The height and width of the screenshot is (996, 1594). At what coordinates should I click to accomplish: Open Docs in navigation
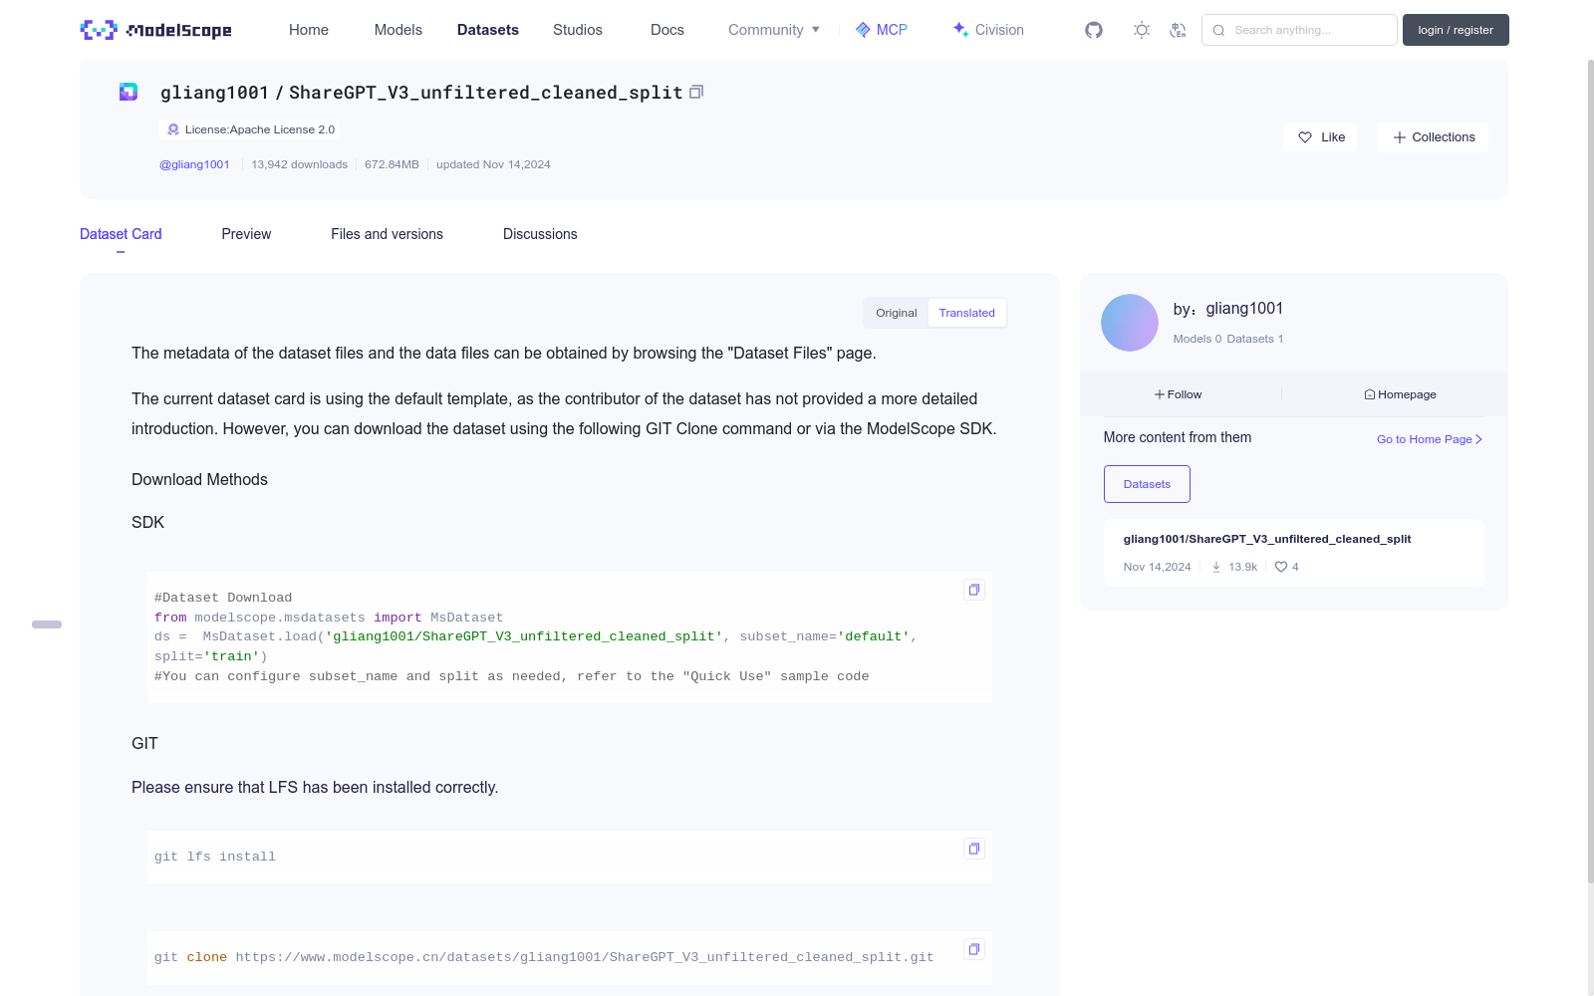click(667, 30)
